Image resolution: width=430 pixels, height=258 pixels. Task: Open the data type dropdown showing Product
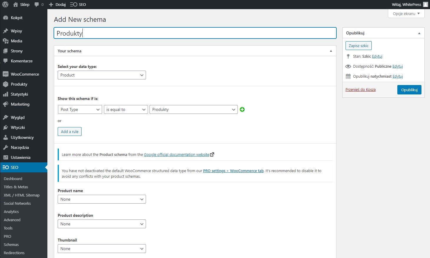pyautogui.click(x=102, y=75)
